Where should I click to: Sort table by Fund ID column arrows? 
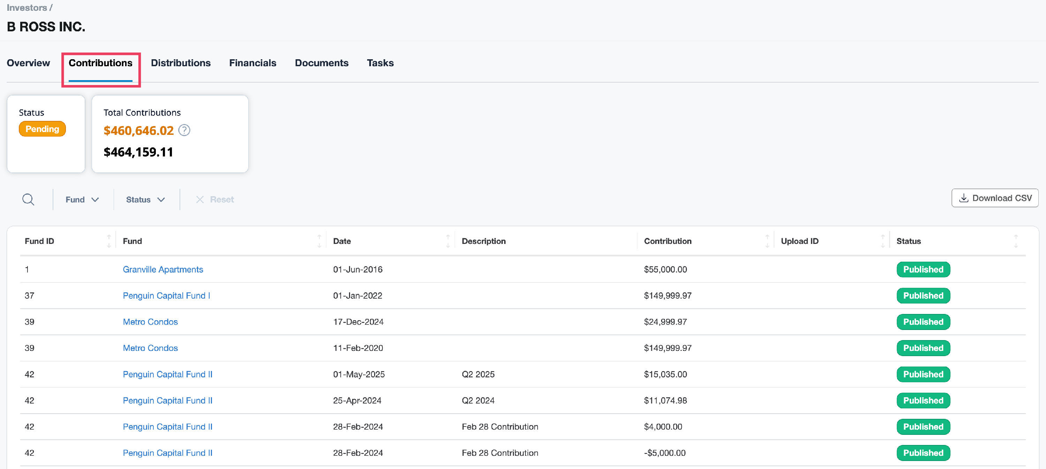108,241
